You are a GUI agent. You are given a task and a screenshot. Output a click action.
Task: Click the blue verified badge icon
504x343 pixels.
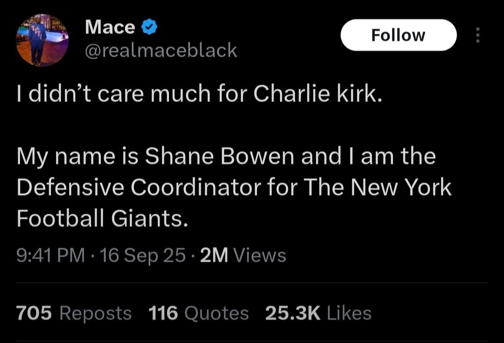tap(149, 27)
